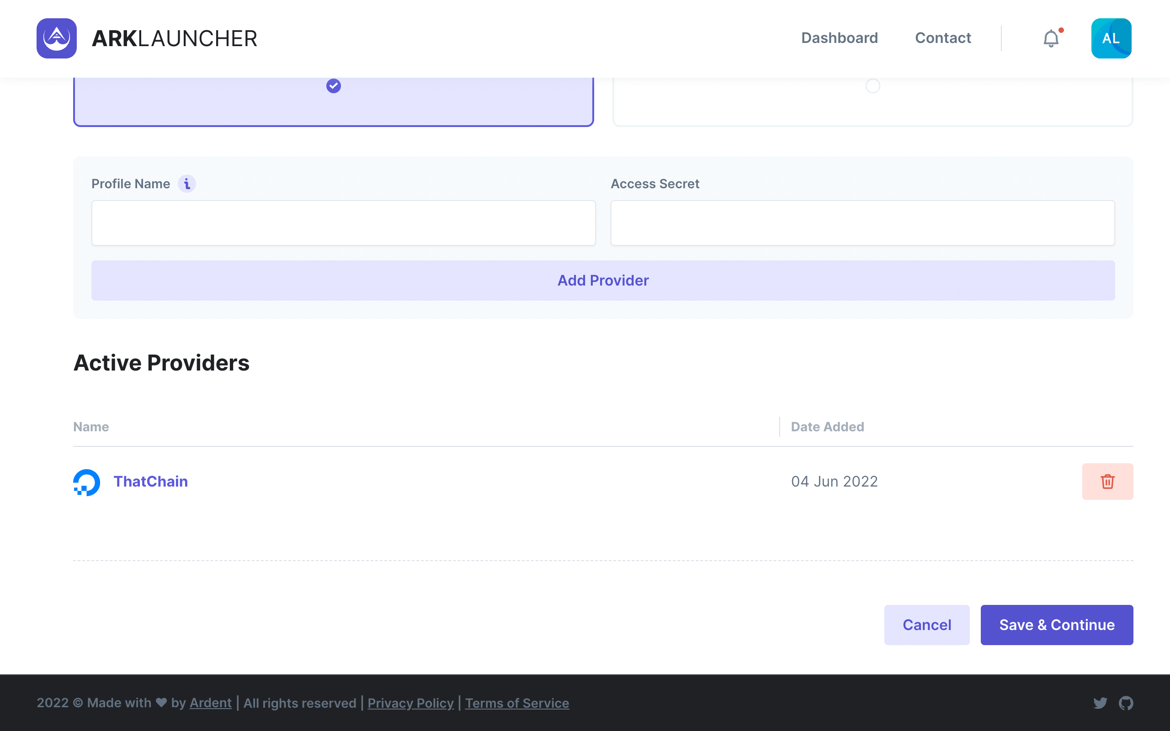Viewport: 1170px width, 731px height.
Task: Click the DigitalOcean logo beside ThatChain
Action: pos(86,482)
